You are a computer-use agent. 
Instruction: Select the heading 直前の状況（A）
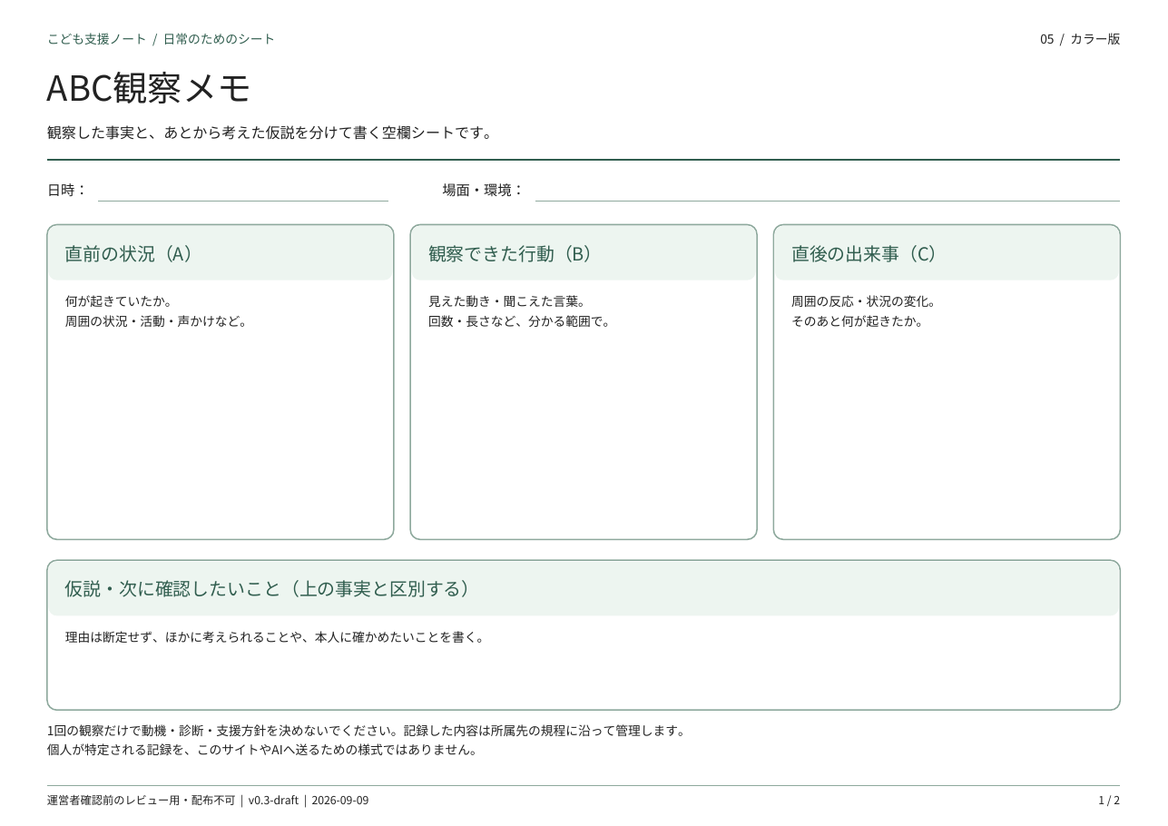click(x=133, y=254)
